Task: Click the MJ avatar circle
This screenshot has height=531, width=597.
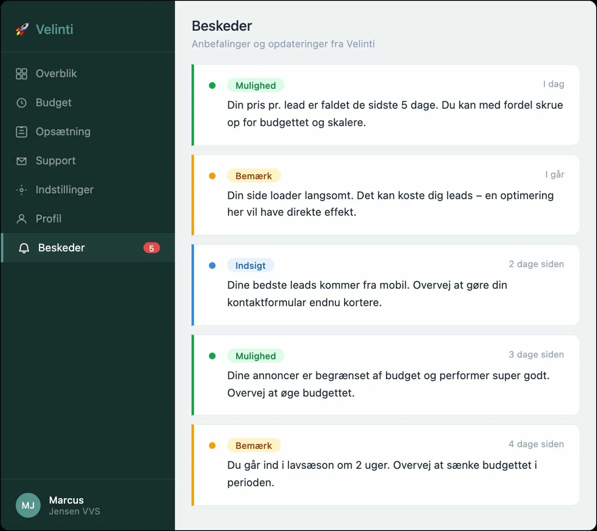Action: 28,505
